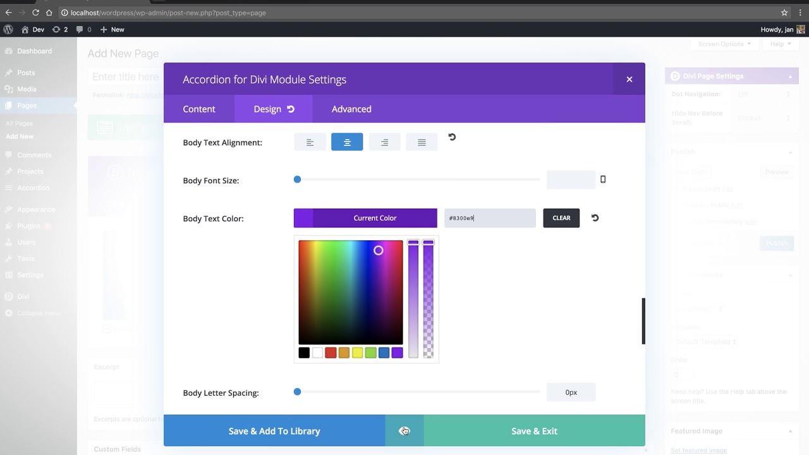Click the Current Color button
Viewport: 809px width, 455px height.
pyautogui.click(x=365, y=218)
